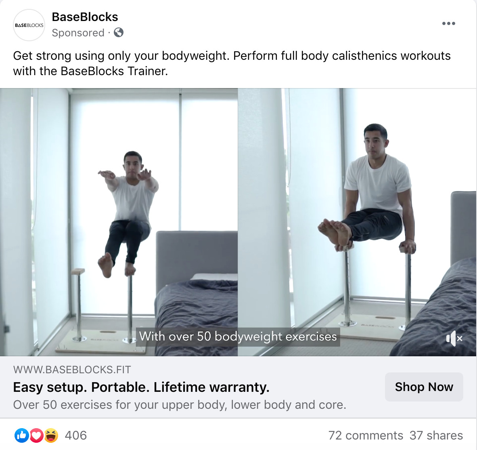Click the x next to the mute icon
Image resolution: width=477 pixels, height=450 pixels.
pos(460,339)
